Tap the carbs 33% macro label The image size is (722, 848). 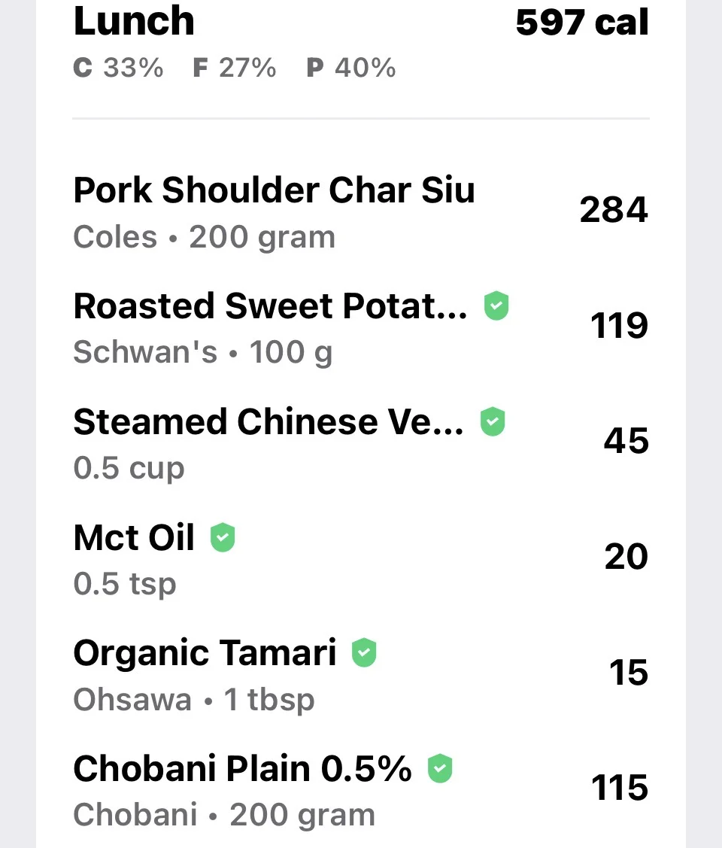[x=118, y=68]
